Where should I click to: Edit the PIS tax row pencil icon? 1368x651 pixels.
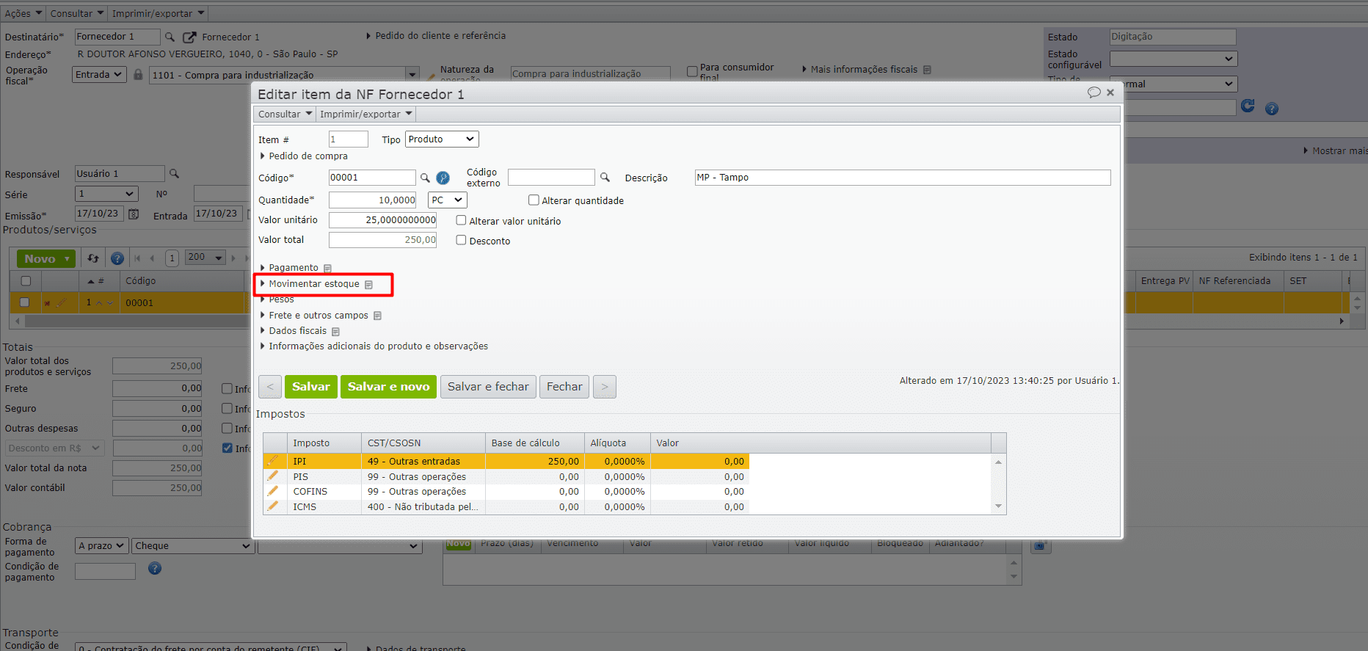273,476
